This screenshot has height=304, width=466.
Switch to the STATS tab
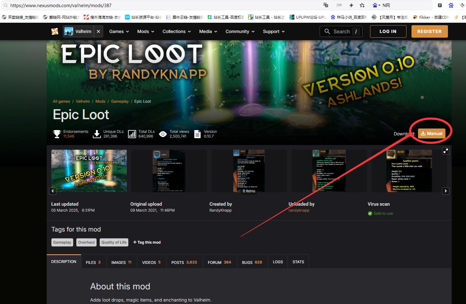298,262
